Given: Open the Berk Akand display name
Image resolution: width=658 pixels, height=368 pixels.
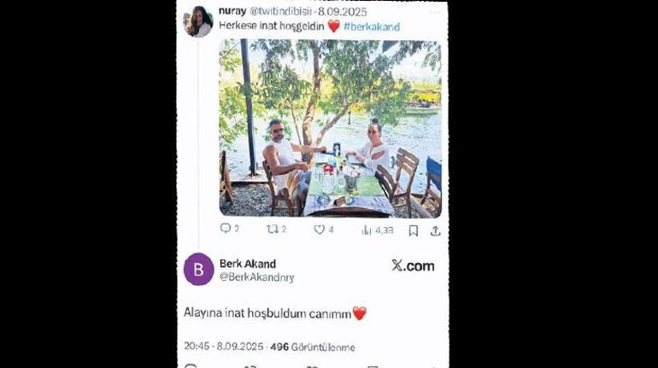Looking at the screenshot, I should point(248,263).
